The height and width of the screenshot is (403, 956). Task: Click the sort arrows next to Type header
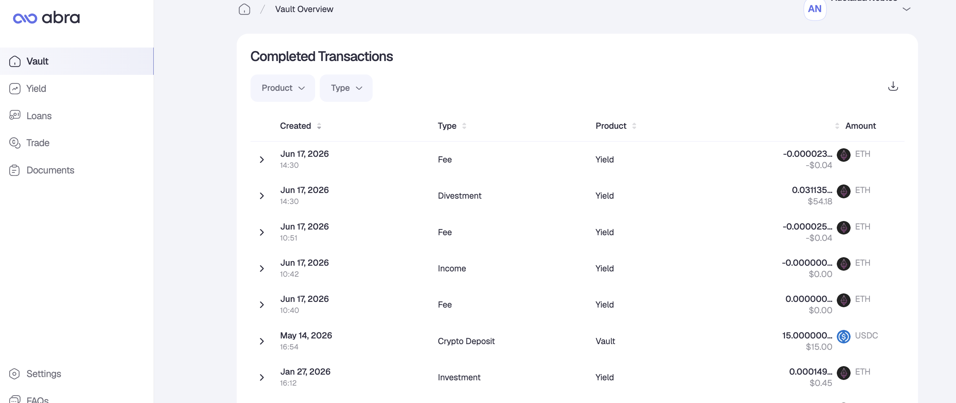464,126
